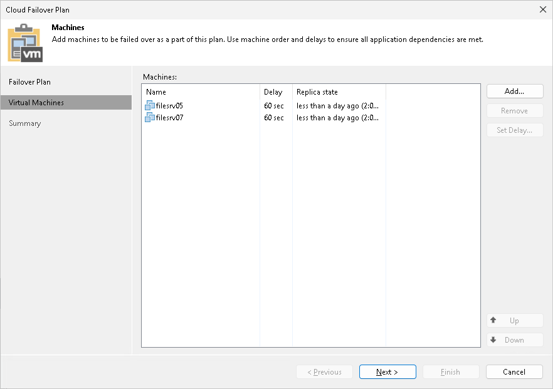Click the Remove button

pyautogui.click(x=514, y=110)
